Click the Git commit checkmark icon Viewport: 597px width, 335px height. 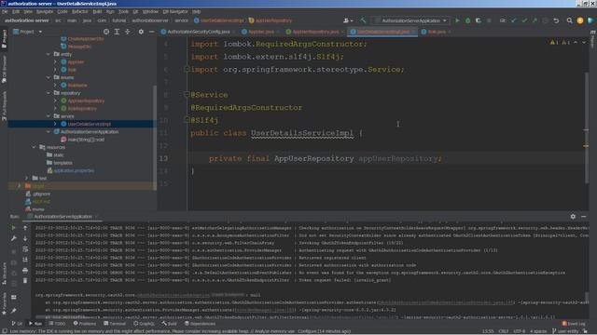click(x=524, y=20)
